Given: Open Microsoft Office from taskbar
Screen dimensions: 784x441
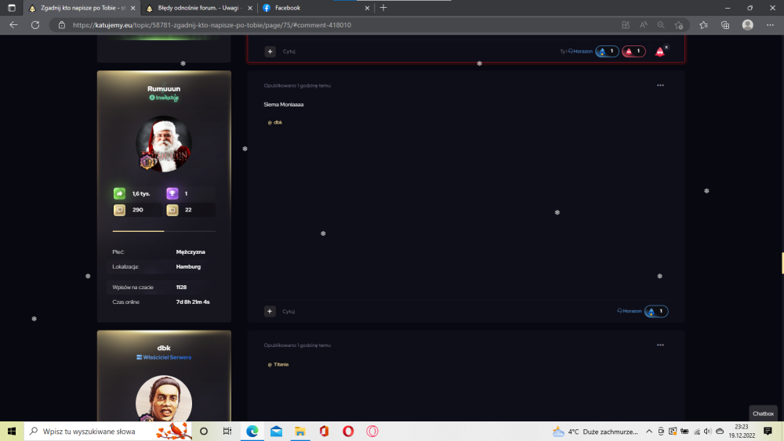Looking at the screenshot, I should (x=324, y=431).
